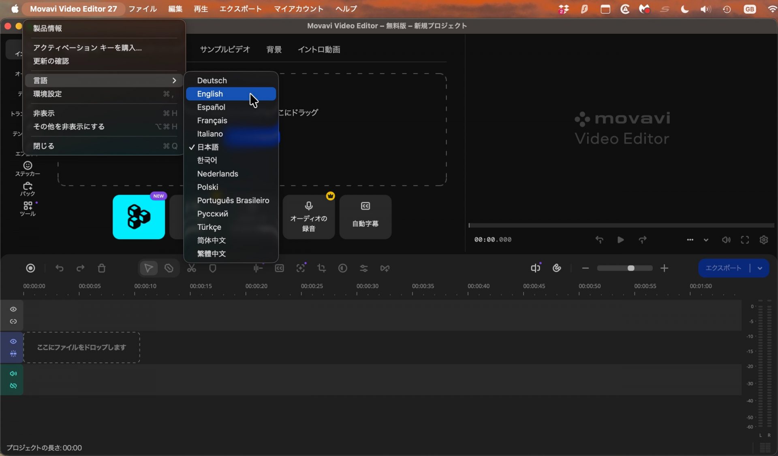
Task: Open the 言語 submenu arrow
Action: (x=174, y=81)
